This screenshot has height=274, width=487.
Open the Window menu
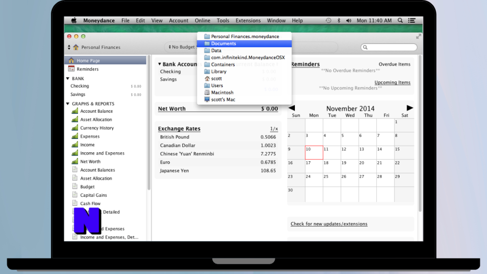[x=276, y=20]
